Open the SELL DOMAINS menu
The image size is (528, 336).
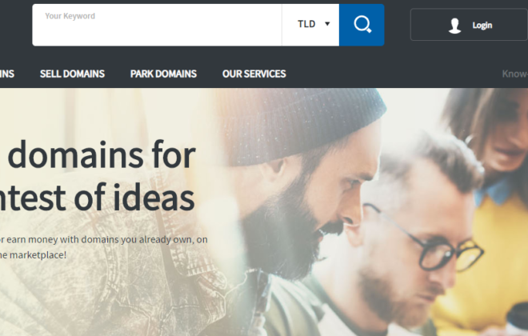pyautogui.click(x=72, y=74)
